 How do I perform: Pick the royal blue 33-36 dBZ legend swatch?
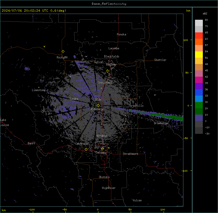tap(199, 92)
